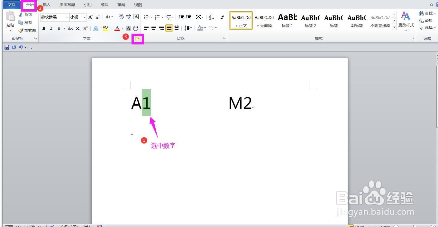Switch to the Insert (插入) tab
Viewport: 438px width, 227px height.
pyautogui.click(x=47, y=5)
